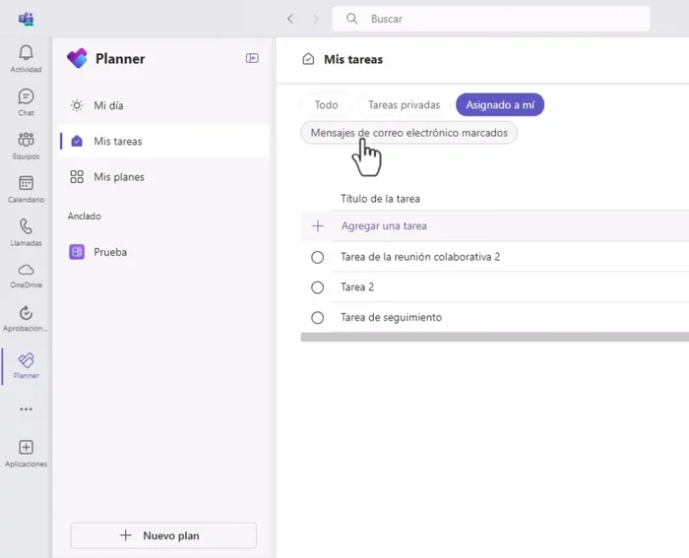Click the Mis tareas page title
This screenshot has width=689, height=558.
coord(353,59)
